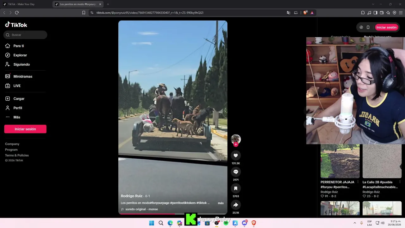Open the Program footer link
This screenshot has height=228, width=405.
(x=11, y=150)
